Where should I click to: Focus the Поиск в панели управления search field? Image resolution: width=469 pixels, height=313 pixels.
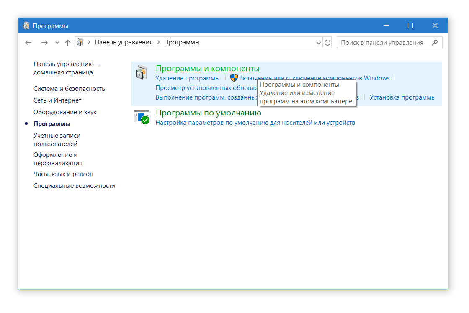(x=389, y=42)
